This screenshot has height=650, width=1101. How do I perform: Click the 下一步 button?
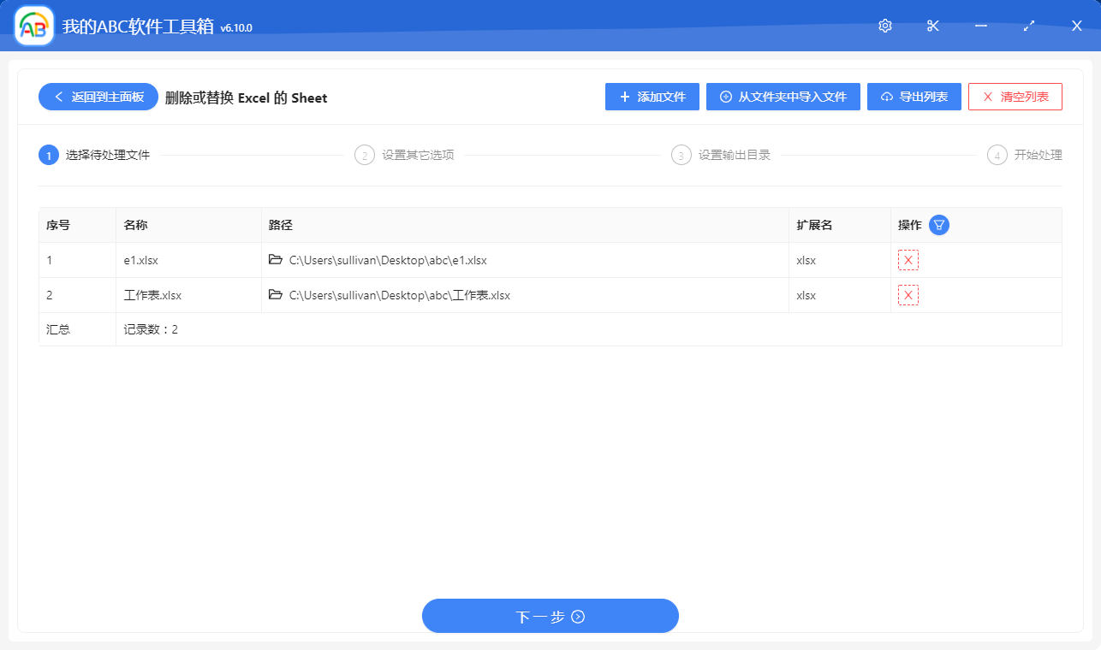pos(550,616)
